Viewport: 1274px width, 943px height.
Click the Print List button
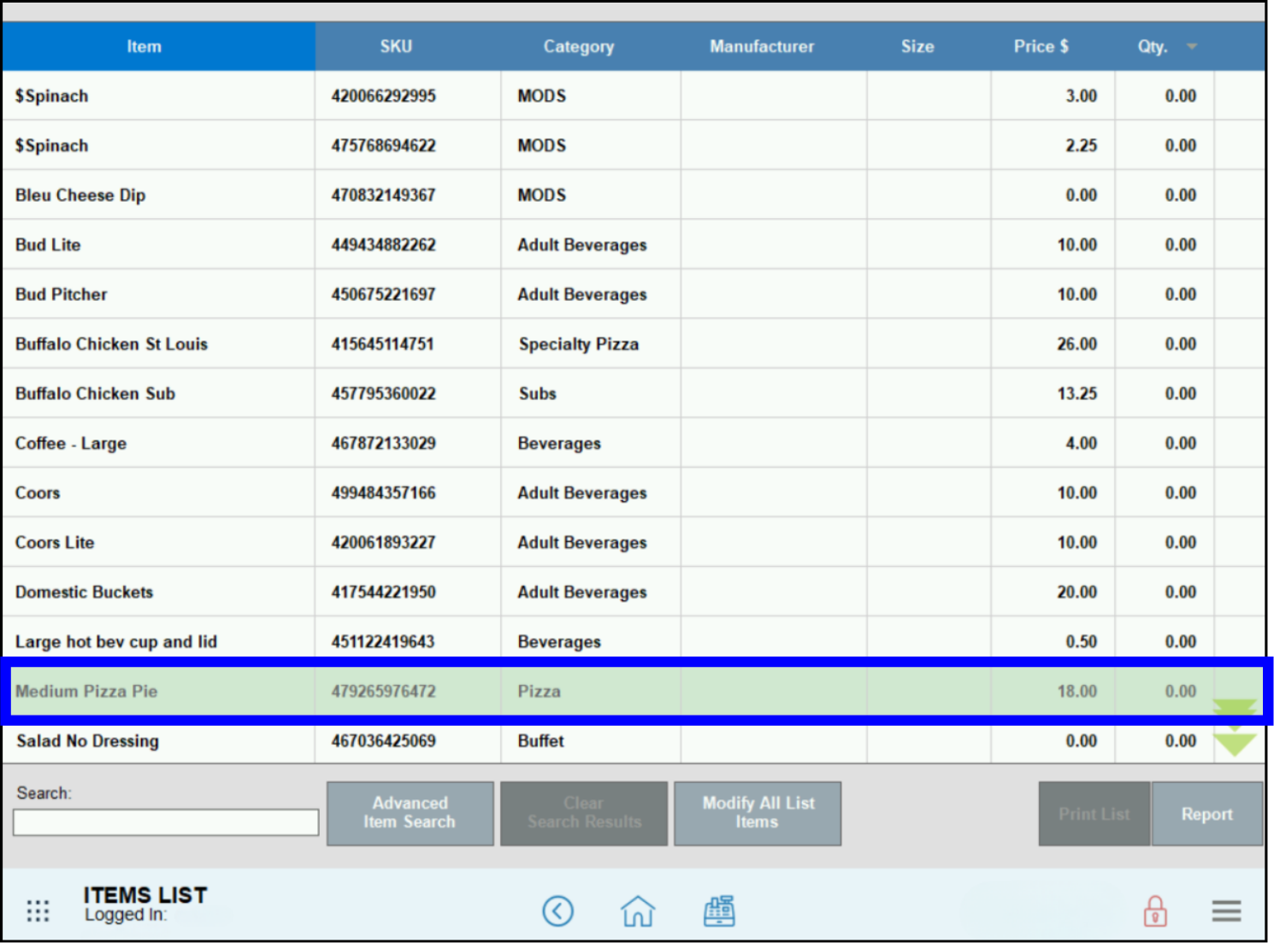[1094, 814]
